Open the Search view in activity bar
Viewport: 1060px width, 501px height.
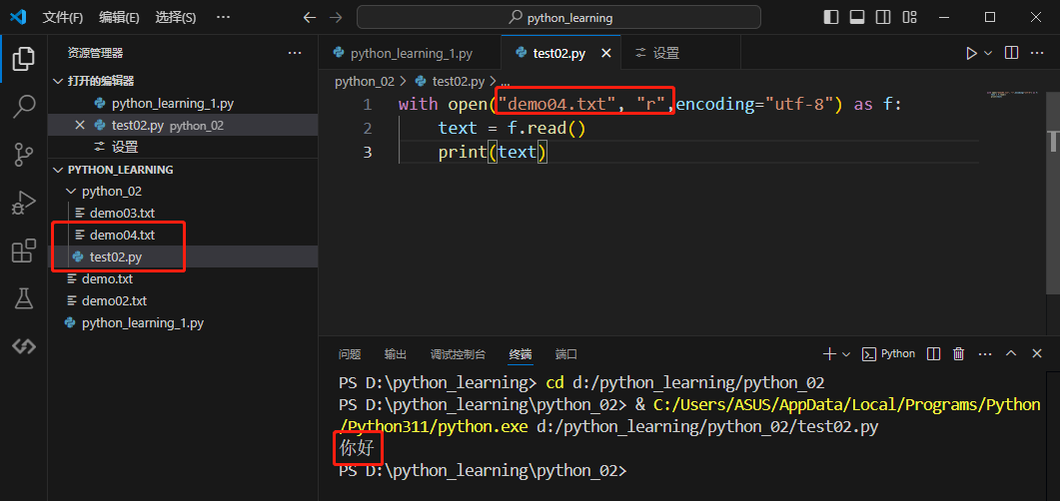24,106
